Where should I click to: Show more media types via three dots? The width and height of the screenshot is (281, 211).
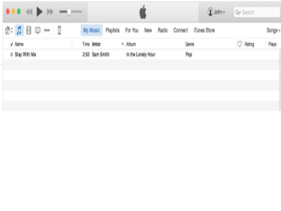click(x=47, y=30)
